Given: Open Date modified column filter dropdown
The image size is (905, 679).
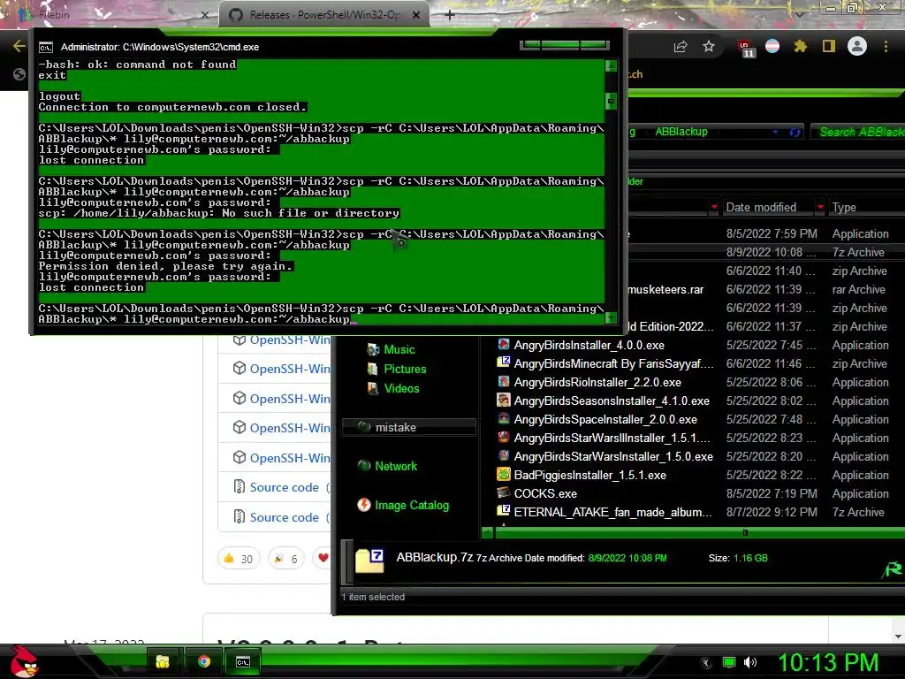Looking at the screenshot, I should 820,207.
